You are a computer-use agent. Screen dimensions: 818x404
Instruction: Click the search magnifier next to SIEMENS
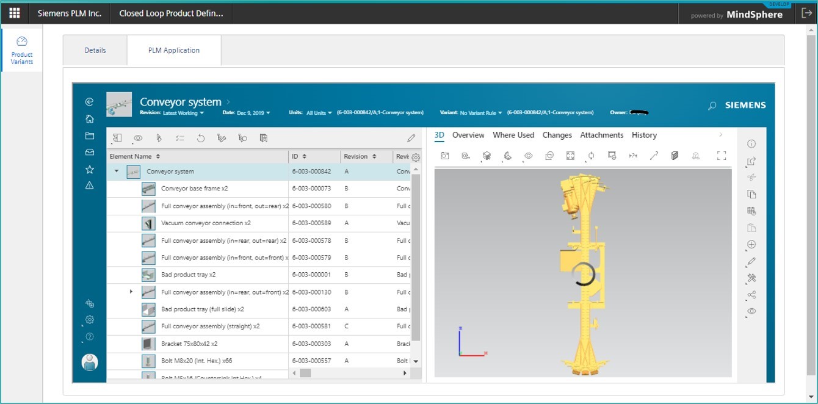pyautogui.click(x=712, y=106)
